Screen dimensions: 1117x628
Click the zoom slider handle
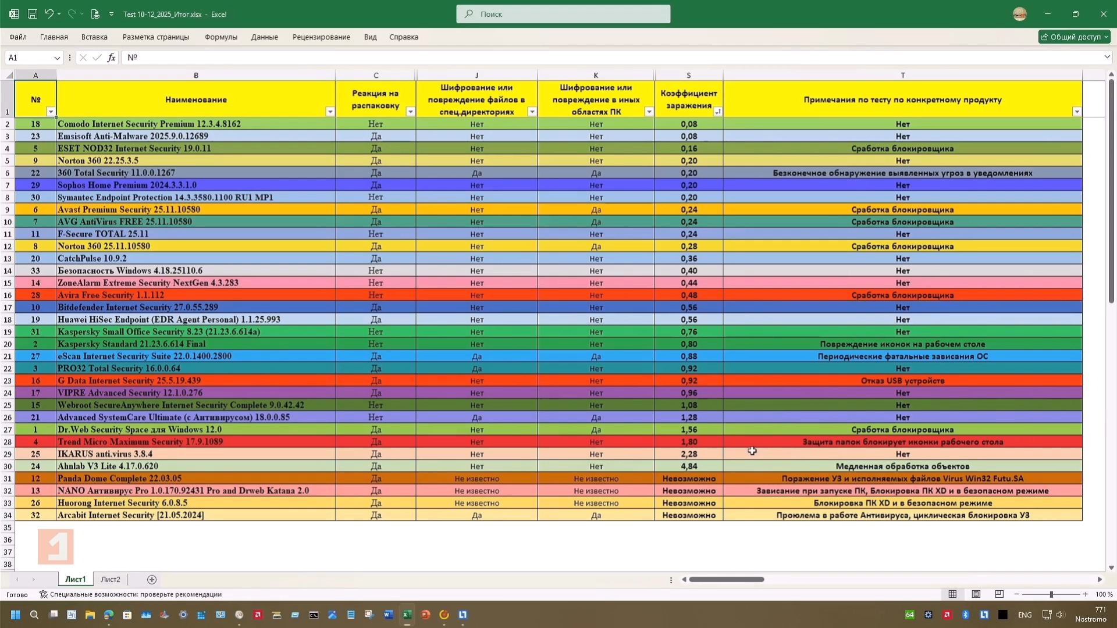[1051, 594]
